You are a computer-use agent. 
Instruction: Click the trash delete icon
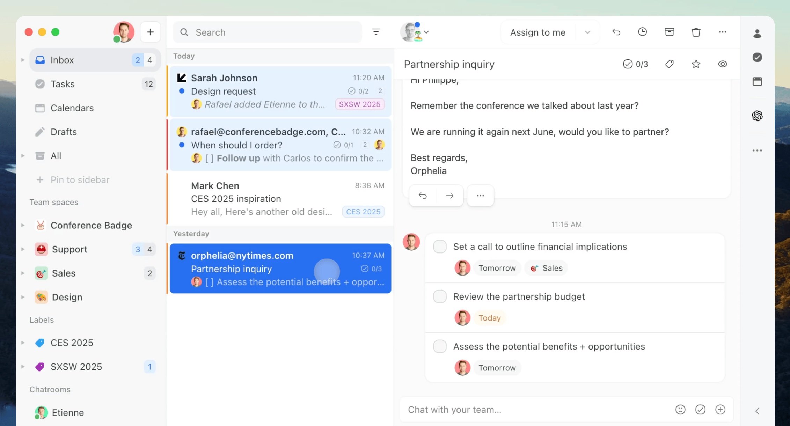[696, 32]
